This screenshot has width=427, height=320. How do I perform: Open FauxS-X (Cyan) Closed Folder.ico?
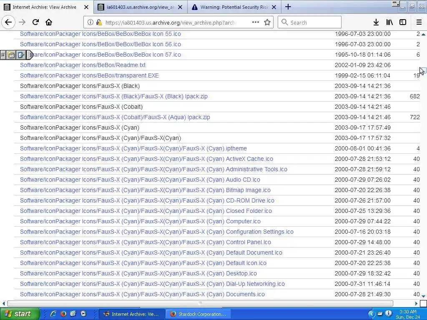[146, 211]
